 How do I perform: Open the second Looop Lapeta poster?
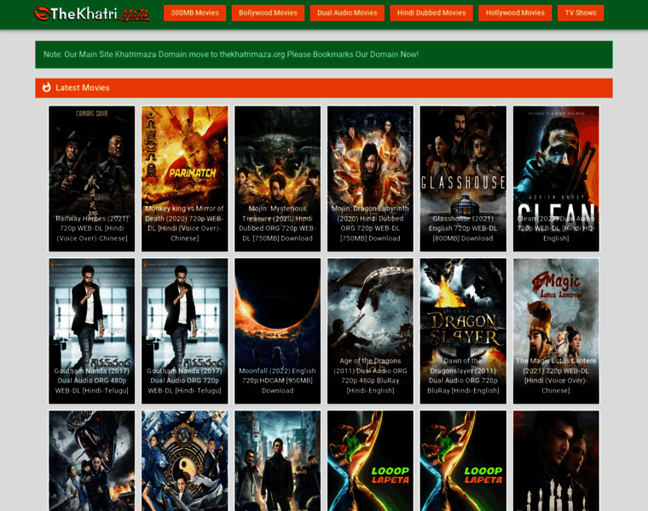point(463,461)
